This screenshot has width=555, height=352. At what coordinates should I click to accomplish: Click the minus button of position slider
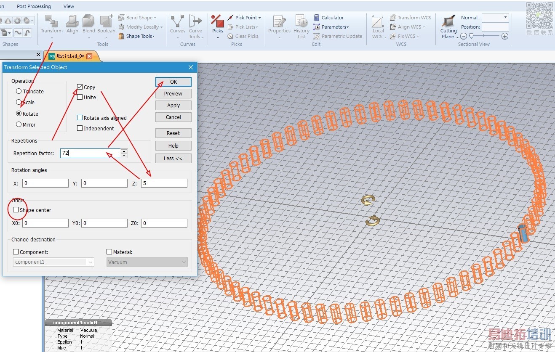[x=464, y=36]
